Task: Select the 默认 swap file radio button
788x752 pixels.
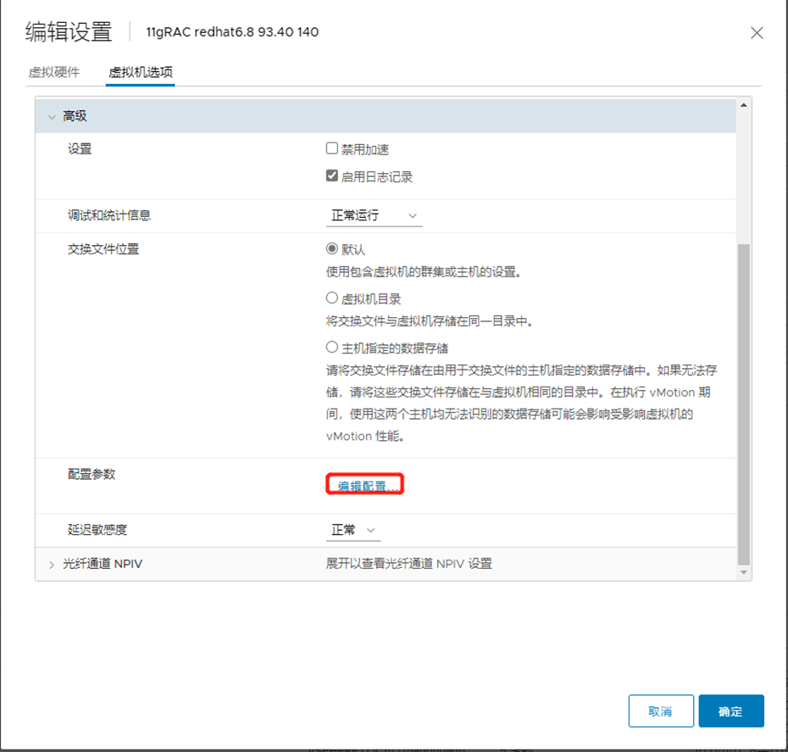Action: click(x=331, y=248)
